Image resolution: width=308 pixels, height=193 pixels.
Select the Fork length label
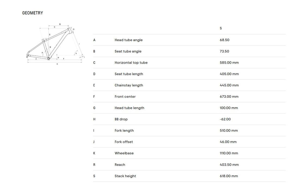tap(124, 131)
